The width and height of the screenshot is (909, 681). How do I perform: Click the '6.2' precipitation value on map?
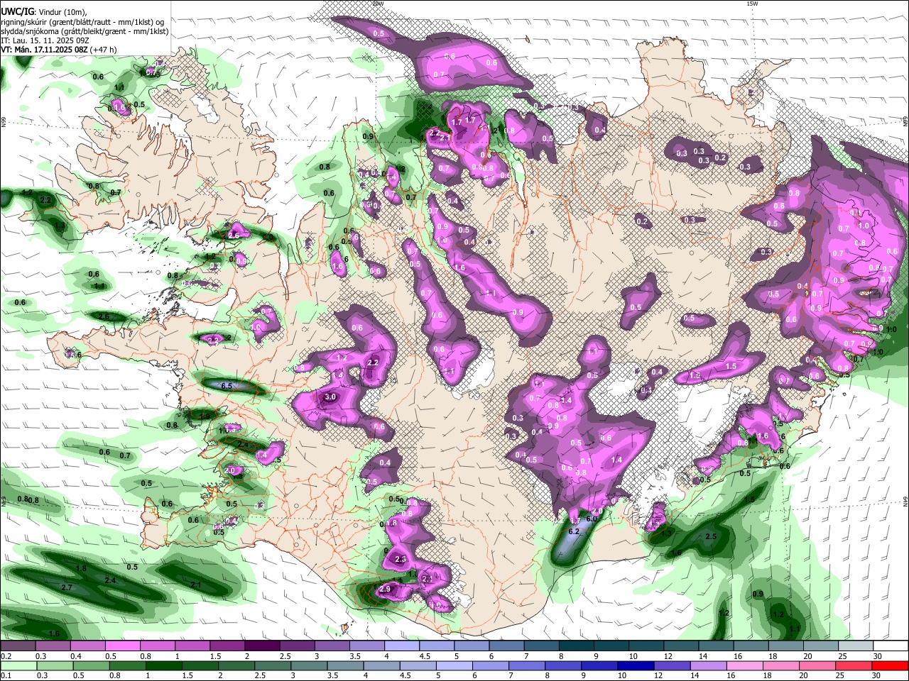(x=575, y=531)
